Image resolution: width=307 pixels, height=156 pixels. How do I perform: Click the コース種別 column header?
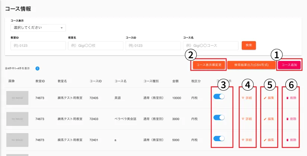[151, 81]
